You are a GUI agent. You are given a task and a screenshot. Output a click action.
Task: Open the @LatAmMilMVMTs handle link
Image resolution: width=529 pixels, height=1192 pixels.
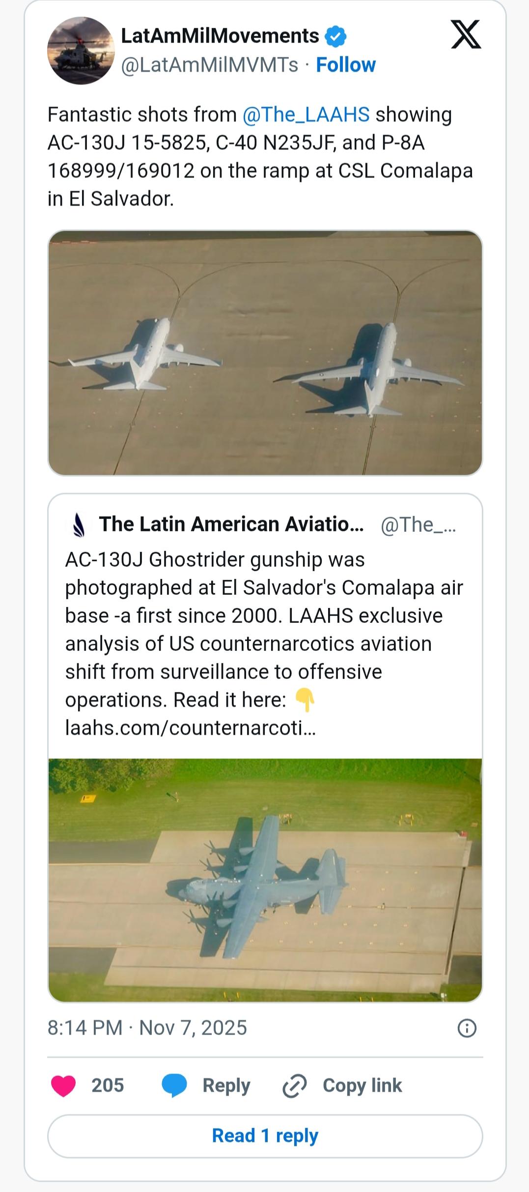point(210,65)
